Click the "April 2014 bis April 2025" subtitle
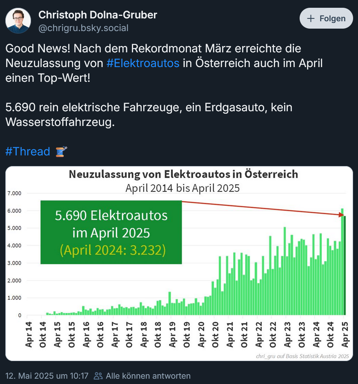 182,188
